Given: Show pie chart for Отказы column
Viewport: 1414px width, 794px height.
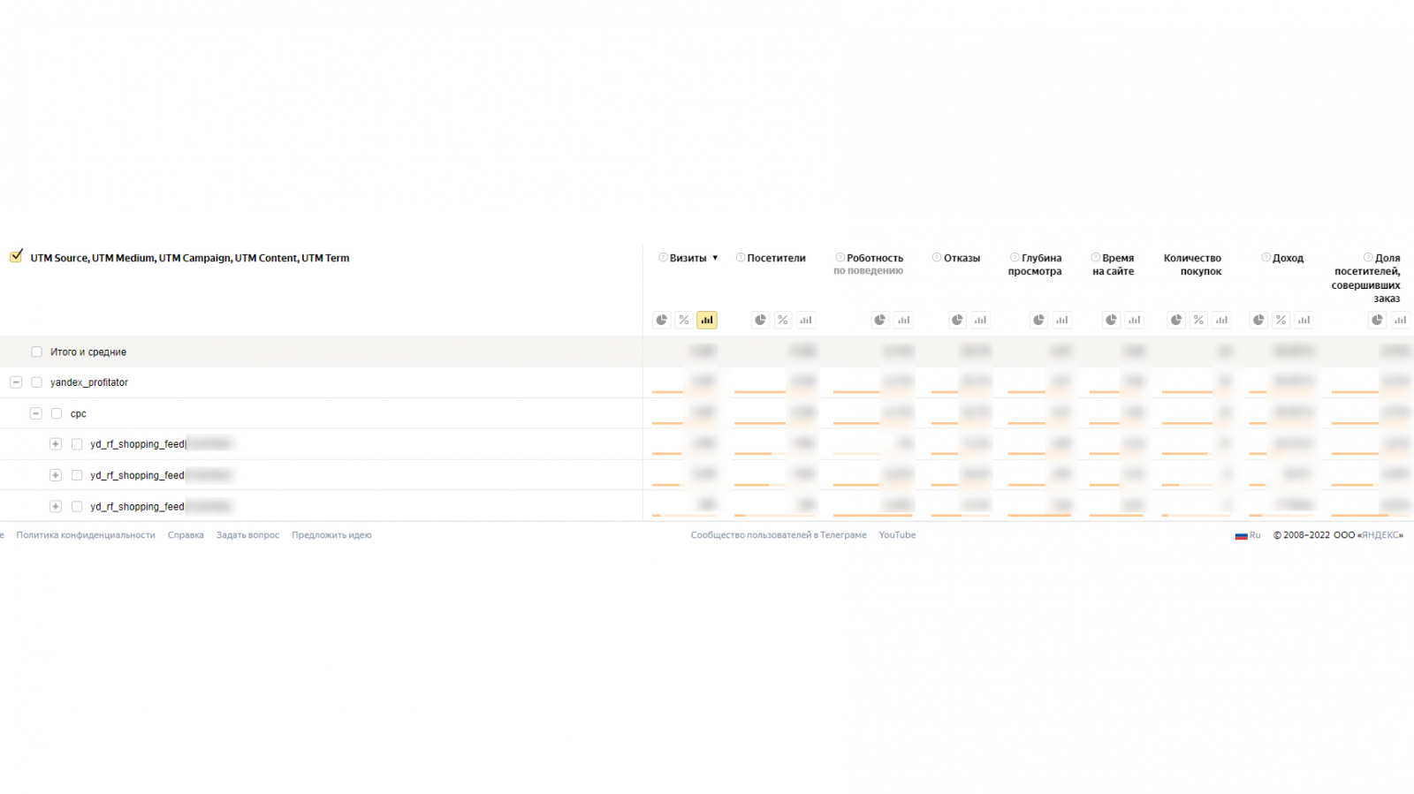Looking at the screenshot, I should (x=957, y=320).
